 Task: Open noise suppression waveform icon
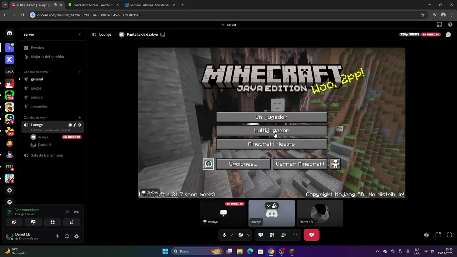pyautogui.click(x=67, y=212)
